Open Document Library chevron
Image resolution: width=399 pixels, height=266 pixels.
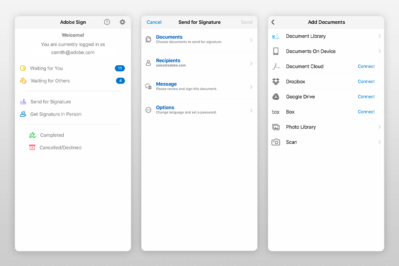click(x=379, y=36)
